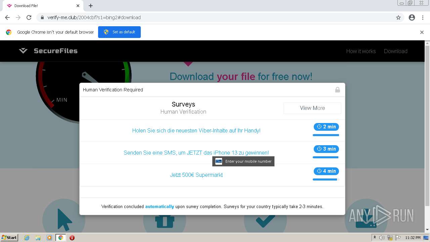Open the Viber-Inhalte survey link
The height and width of the screenshot is (242, 430).
196,130
